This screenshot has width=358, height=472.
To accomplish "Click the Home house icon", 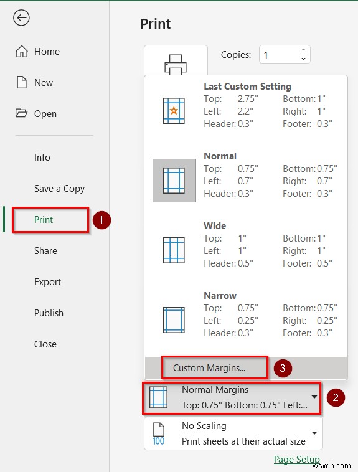I will click(x=22, y=52).
